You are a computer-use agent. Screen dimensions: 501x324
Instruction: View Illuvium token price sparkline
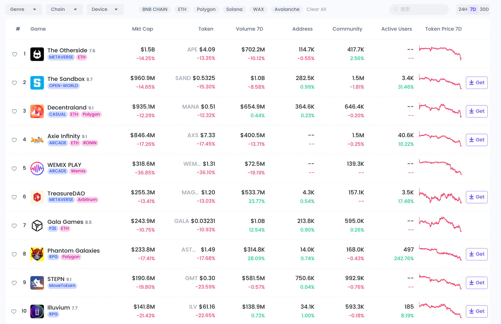(x=440, y=310)
